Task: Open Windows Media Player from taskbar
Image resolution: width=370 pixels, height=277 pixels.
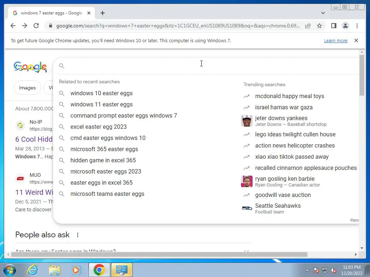Action: (x=77, y=270)
